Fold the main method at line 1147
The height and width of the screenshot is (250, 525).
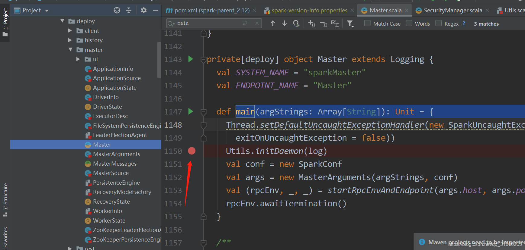point(204,112)
